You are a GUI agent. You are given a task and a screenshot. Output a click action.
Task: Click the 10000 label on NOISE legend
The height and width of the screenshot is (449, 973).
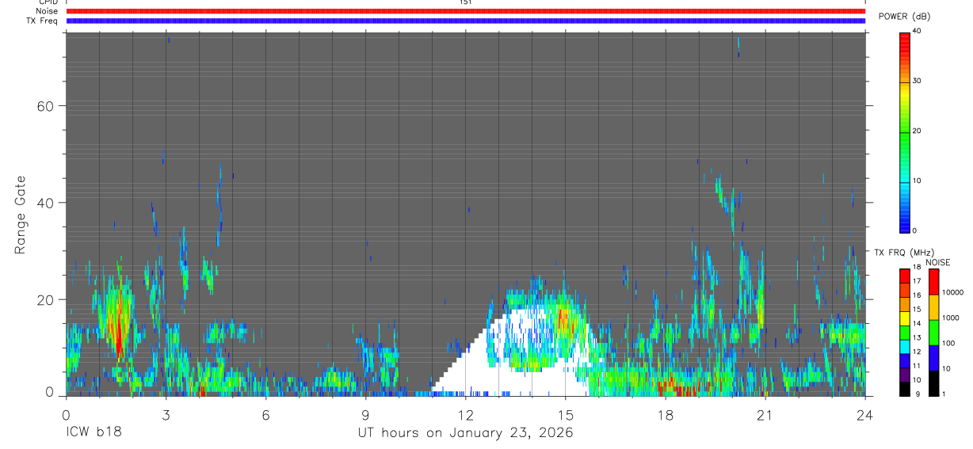tap(952, 292)
